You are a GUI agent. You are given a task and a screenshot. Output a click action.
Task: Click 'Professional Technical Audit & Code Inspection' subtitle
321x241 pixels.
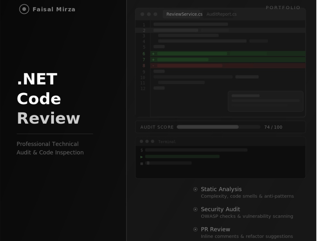pyautogui.click(x=50, y=148)
